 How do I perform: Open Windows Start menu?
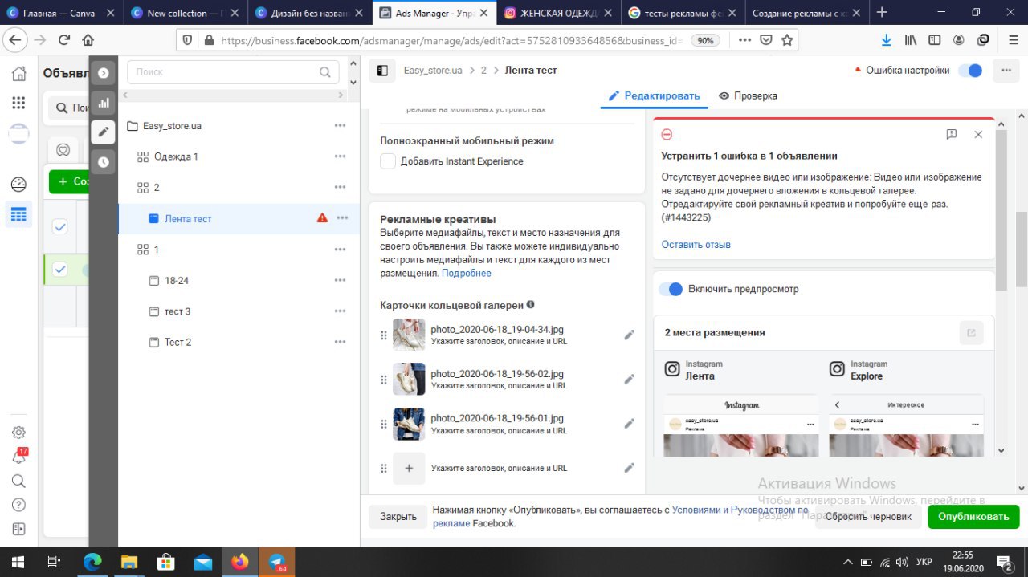[x=18, y=562]
